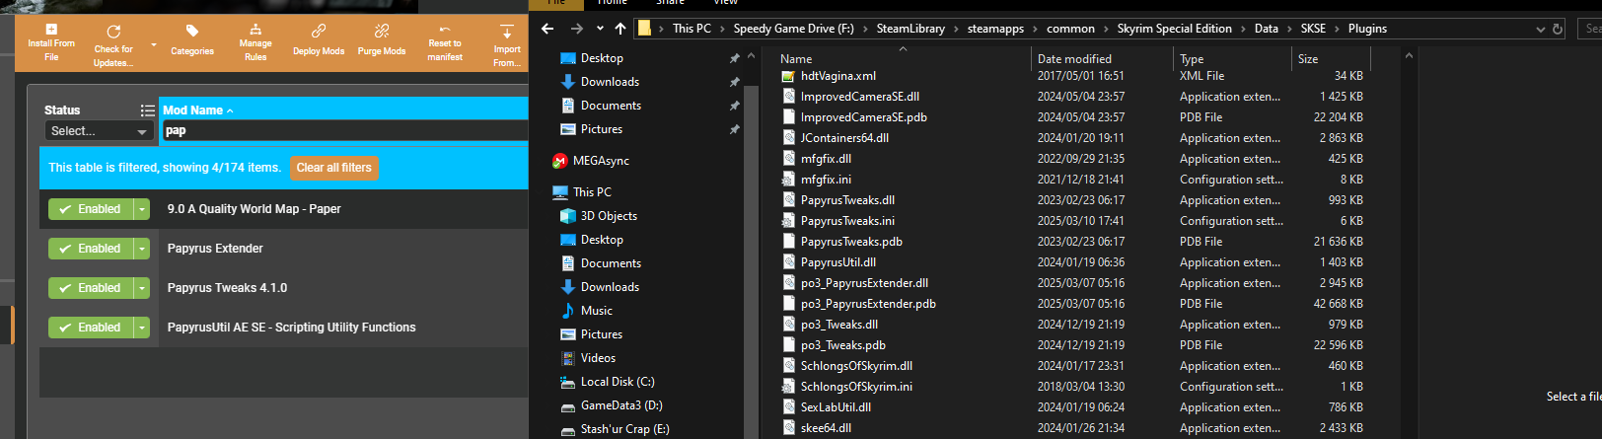Image resolution: width=1602 pixels, height=439 pixels.
Task: Click the Mod Name filter field containing pap
Action: 345,131
